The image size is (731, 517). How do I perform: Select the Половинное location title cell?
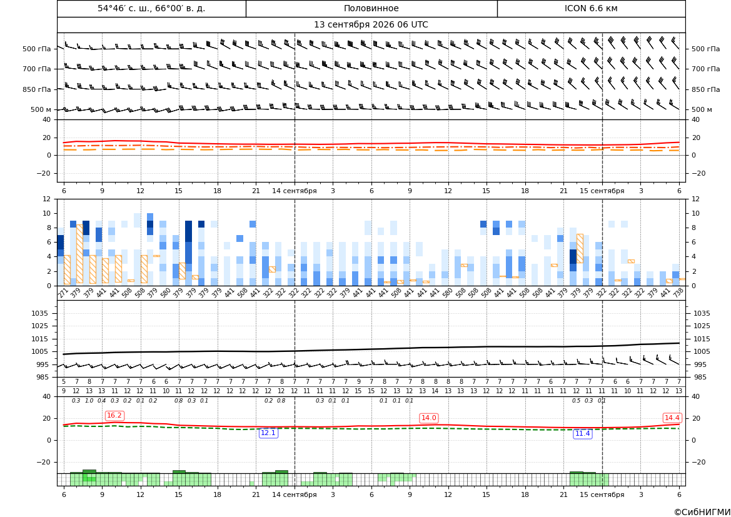pyautogui.click(x=371, y=8)
